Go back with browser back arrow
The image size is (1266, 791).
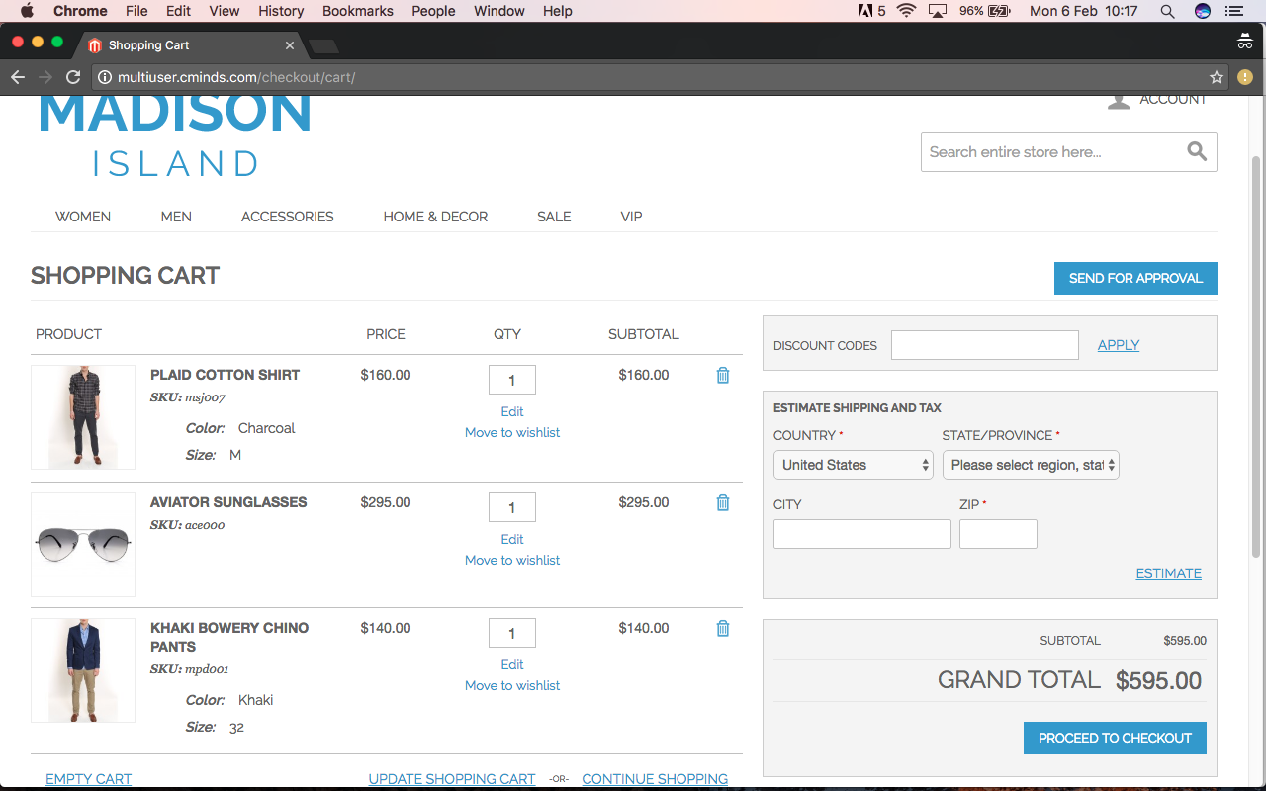pyautogui.click(x=18, y=77)
